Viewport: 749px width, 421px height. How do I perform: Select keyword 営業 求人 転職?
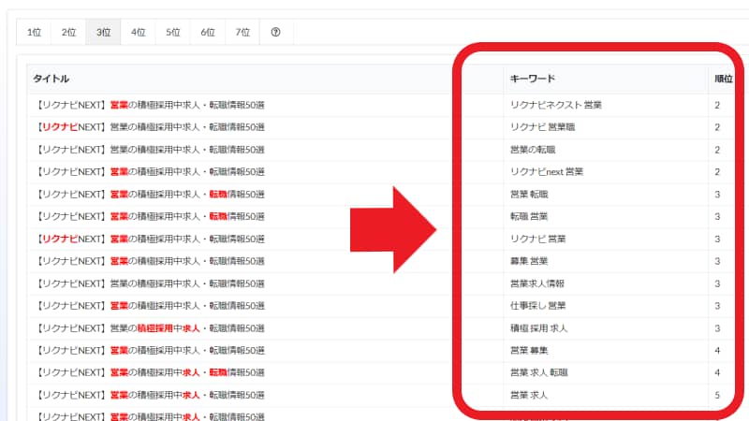[539, 372]
